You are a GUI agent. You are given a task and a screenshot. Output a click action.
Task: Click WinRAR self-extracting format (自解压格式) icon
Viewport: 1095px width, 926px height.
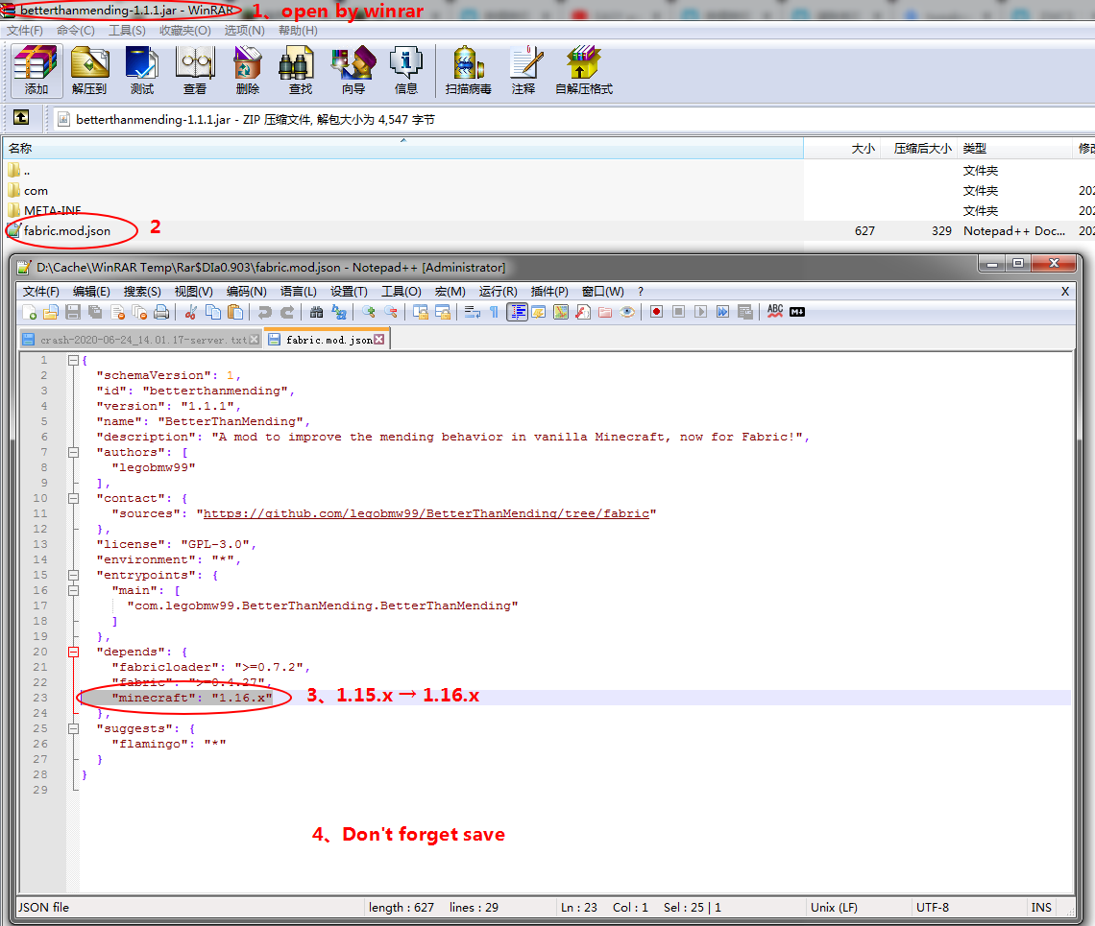584,70
